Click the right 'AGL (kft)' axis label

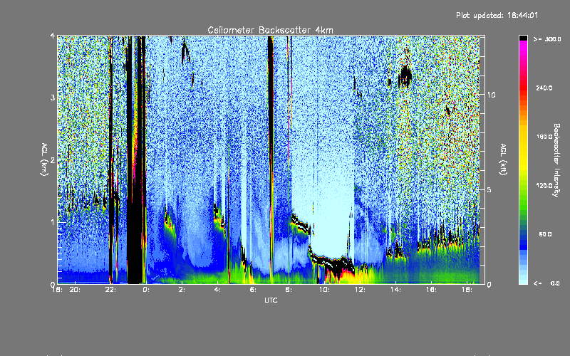pyautogui.click(x=503, y=159)
